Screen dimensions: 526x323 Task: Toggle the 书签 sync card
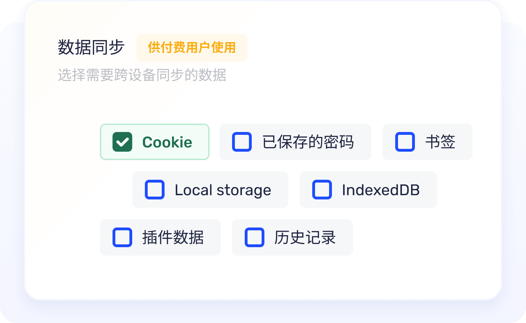click(427, 142)
